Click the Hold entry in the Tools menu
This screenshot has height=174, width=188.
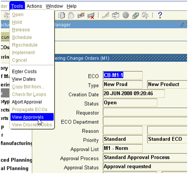click(32, 22)
